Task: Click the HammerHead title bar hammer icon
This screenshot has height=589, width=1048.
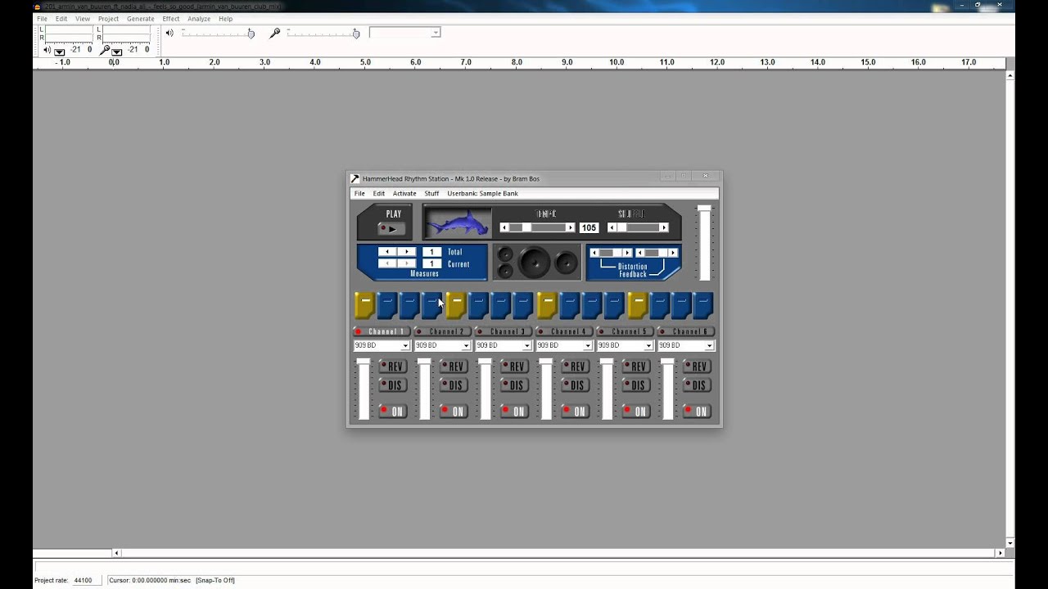Action: click(x=355, y=178)
